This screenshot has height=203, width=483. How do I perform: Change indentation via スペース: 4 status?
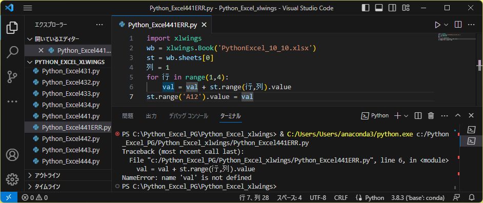(289, 198)
